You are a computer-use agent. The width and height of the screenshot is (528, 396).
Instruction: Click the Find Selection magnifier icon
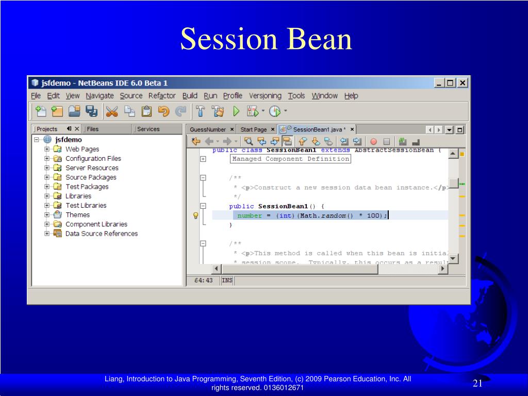point(249,141)
